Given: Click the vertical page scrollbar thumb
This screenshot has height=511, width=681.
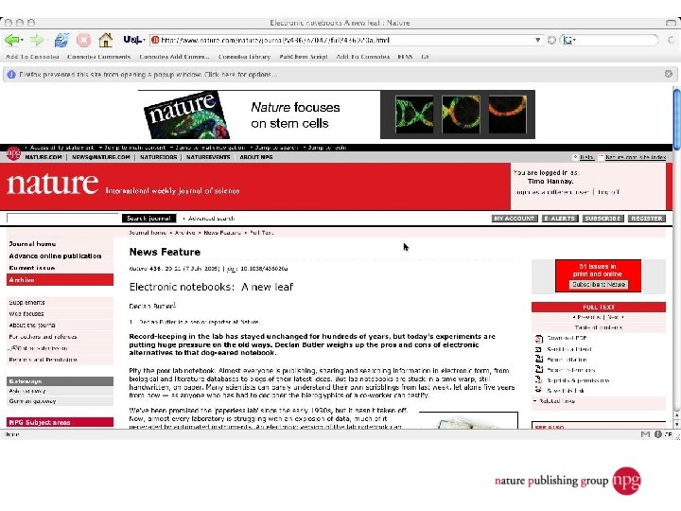Looking at the screenshot, I should (677, 121).
